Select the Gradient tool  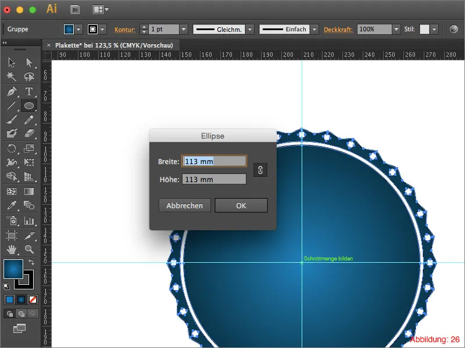pos(28,191)
